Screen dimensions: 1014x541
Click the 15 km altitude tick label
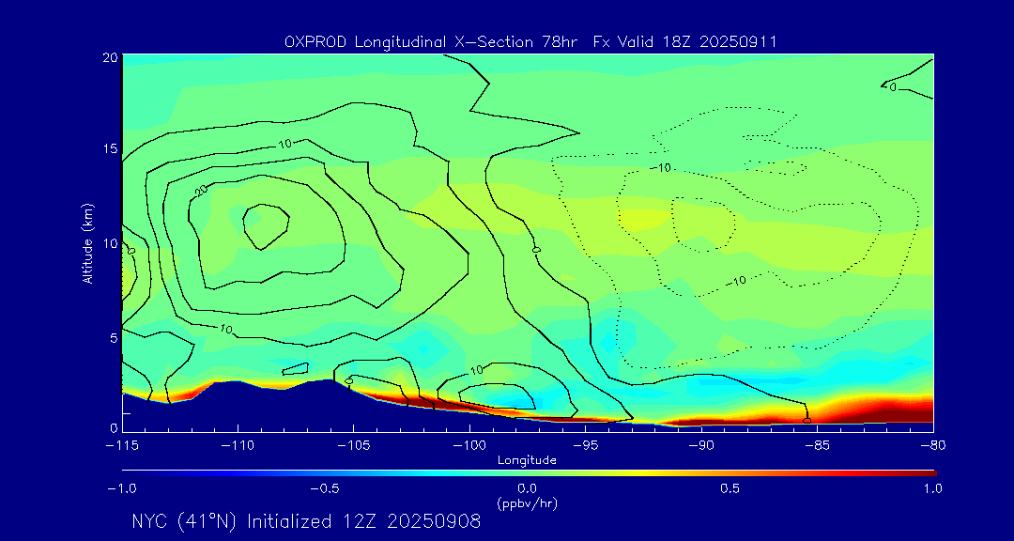point(109,149)
